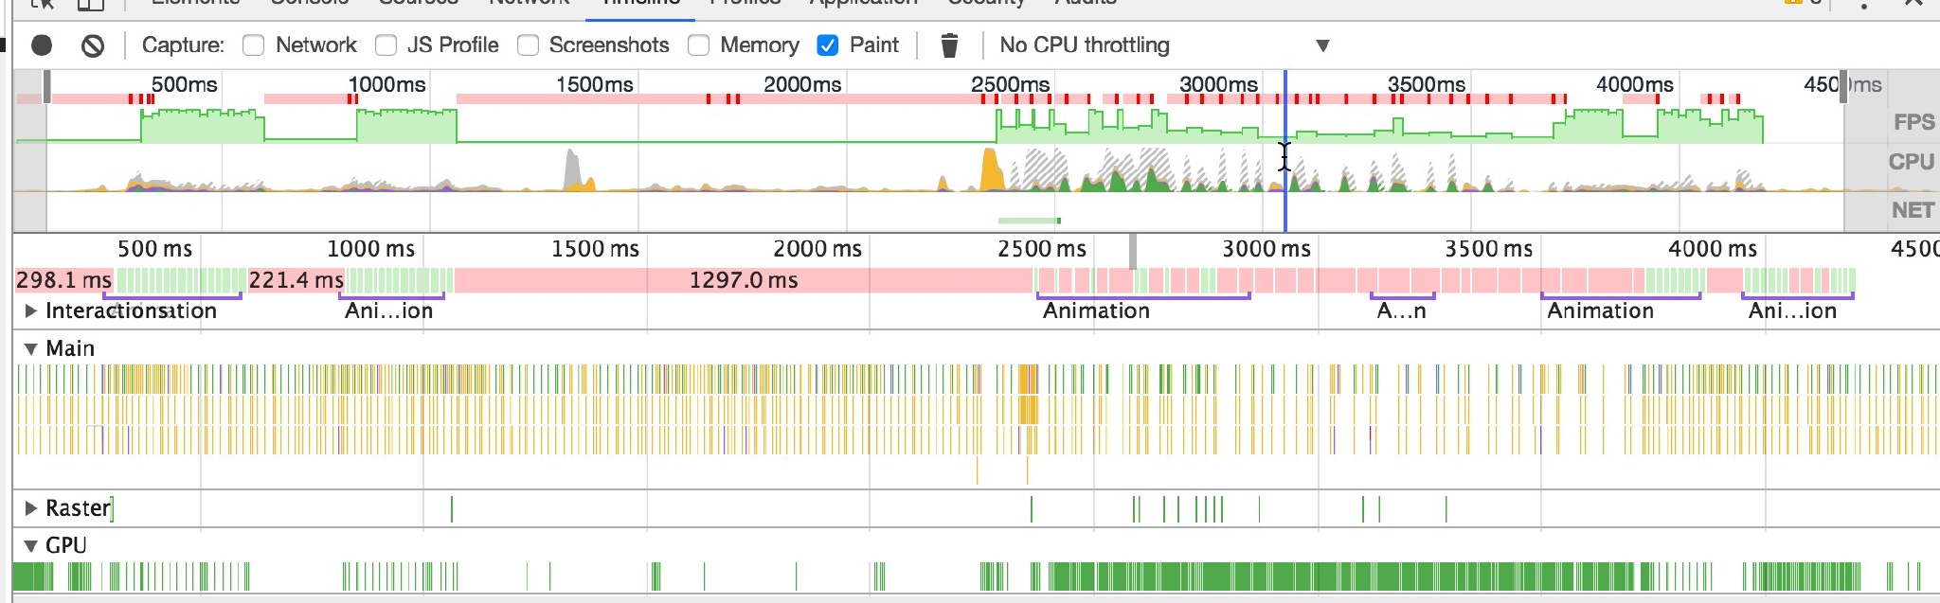Click the gray marker on the flame chart ruler
The width and height of the screenshot is (1940, 603).
[1133, 252]
